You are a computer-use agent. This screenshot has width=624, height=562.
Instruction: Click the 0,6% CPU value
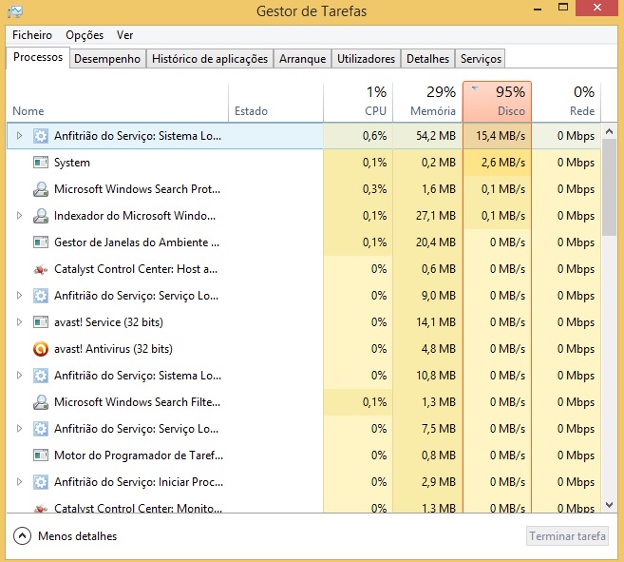coord(374,136)
